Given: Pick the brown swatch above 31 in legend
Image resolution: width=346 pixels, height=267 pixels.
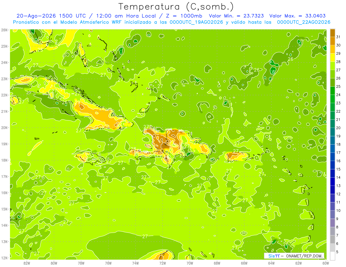Looking at the screenshot, I should pos(333,33).
